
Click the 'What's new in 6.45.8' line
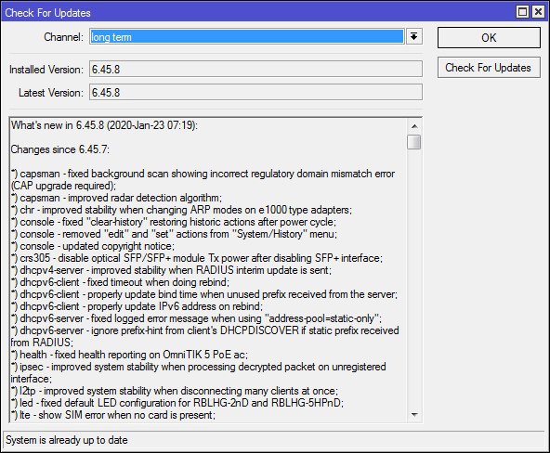click(x=104, y=125)
